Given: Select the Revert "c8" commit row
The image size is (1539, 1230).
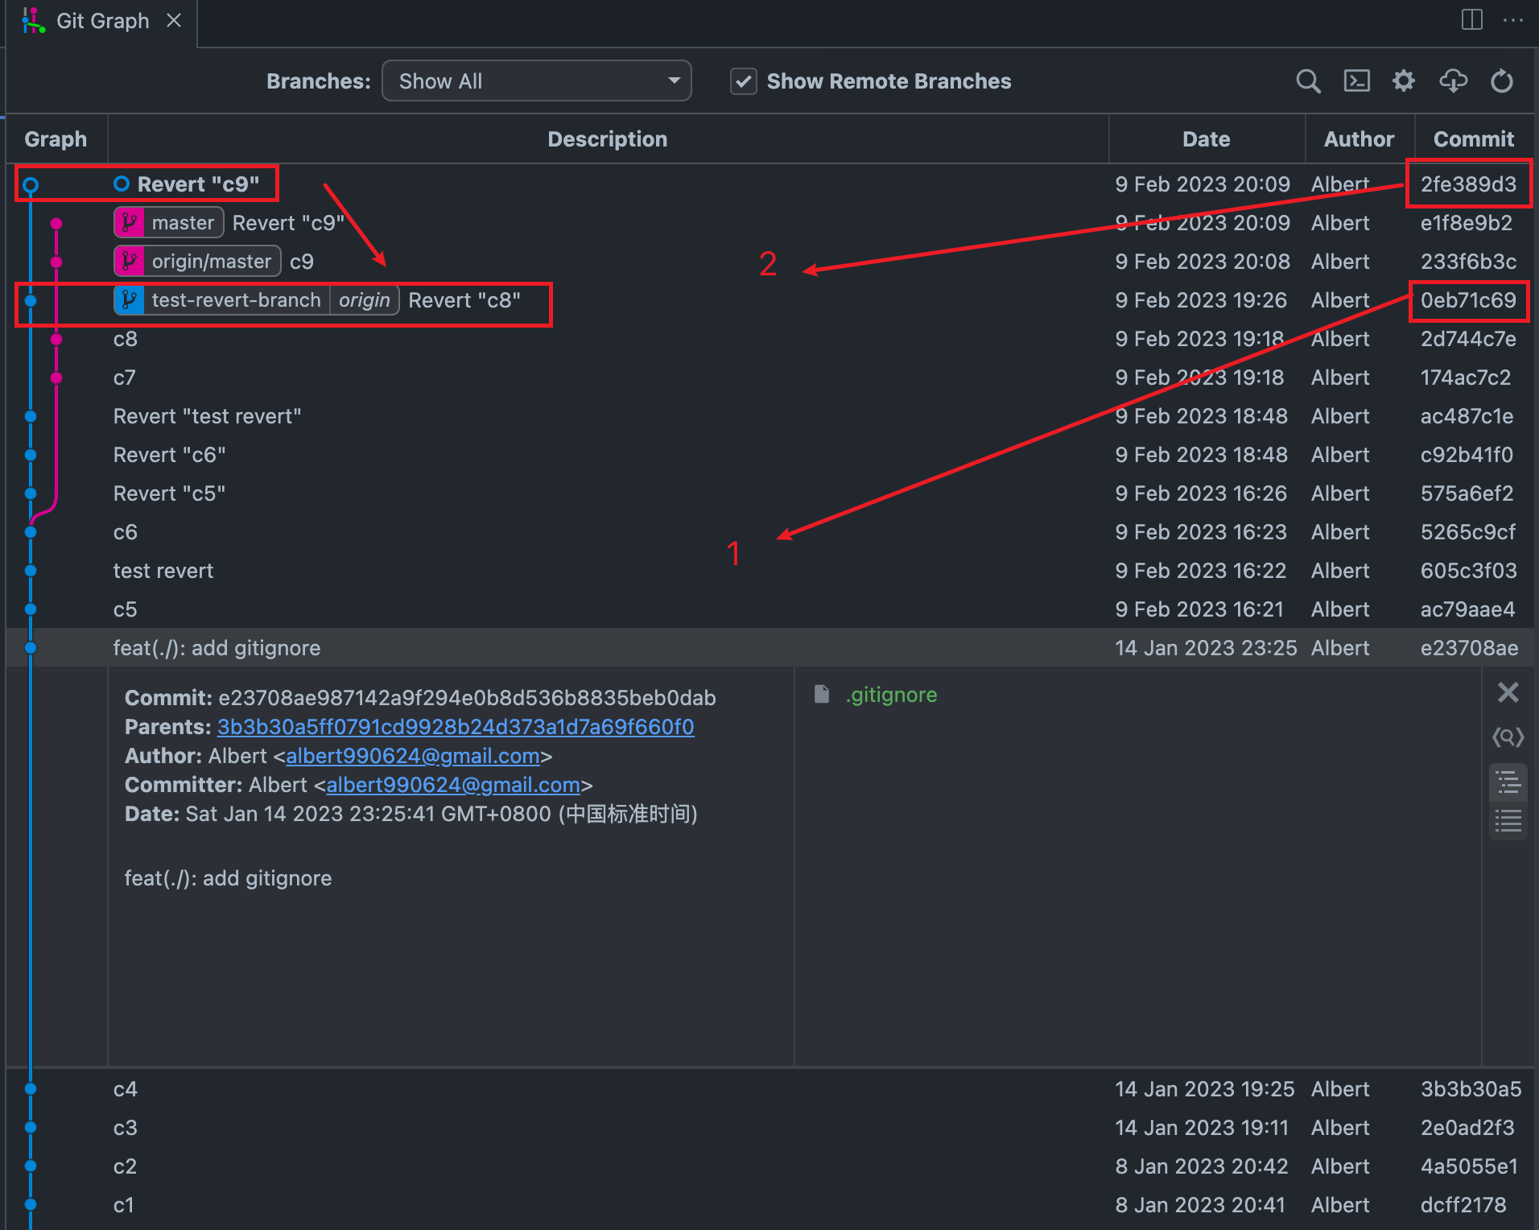Looking at the screenshot, I should (x=769, y=300).
